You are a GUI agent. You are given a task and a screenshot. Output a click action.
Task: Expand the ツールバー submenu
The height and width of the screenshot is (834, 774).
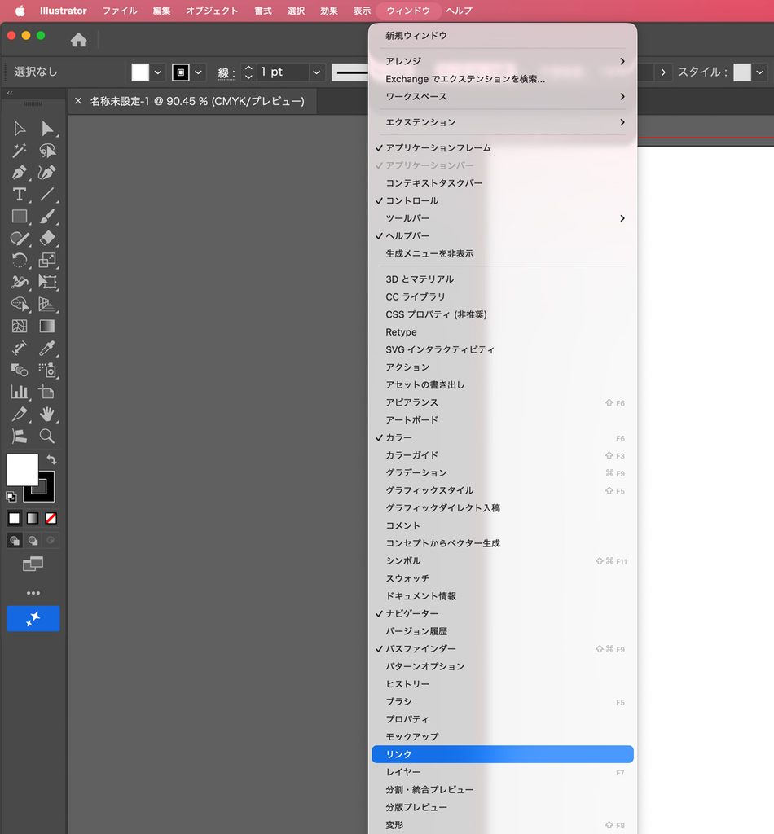click(x=503, y=218)
